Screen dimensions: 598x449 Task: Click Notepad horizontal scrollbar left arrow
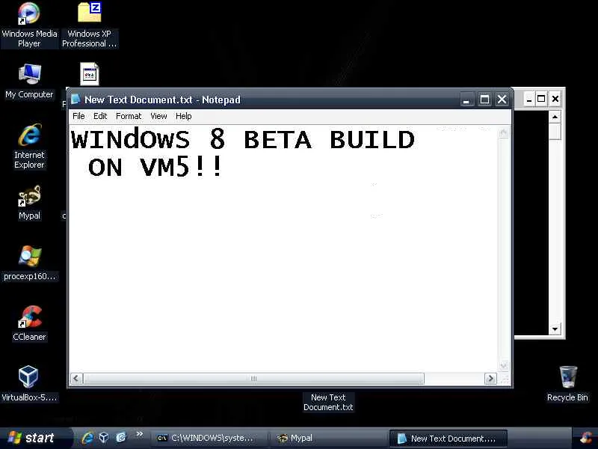(76, 379)
